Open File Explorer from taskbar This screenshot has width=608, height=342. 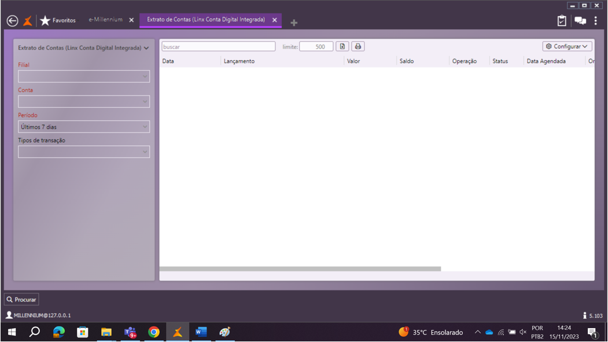click(106, 332)
